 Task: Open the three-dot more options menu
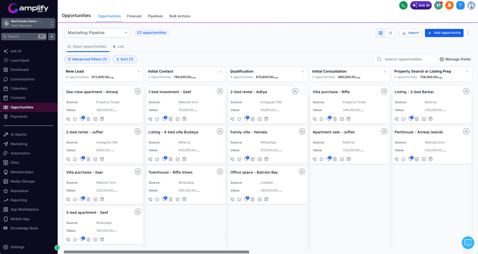click(x=468, y=33)
